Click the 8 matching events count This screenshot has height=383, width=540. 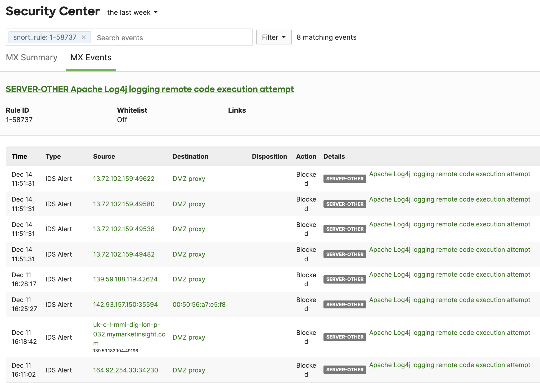click(327, 37)
